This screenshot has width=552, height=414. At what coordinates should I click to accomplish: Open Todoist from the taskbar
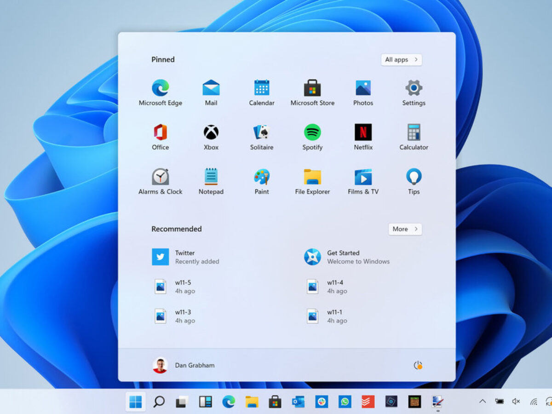coord(368,402)
